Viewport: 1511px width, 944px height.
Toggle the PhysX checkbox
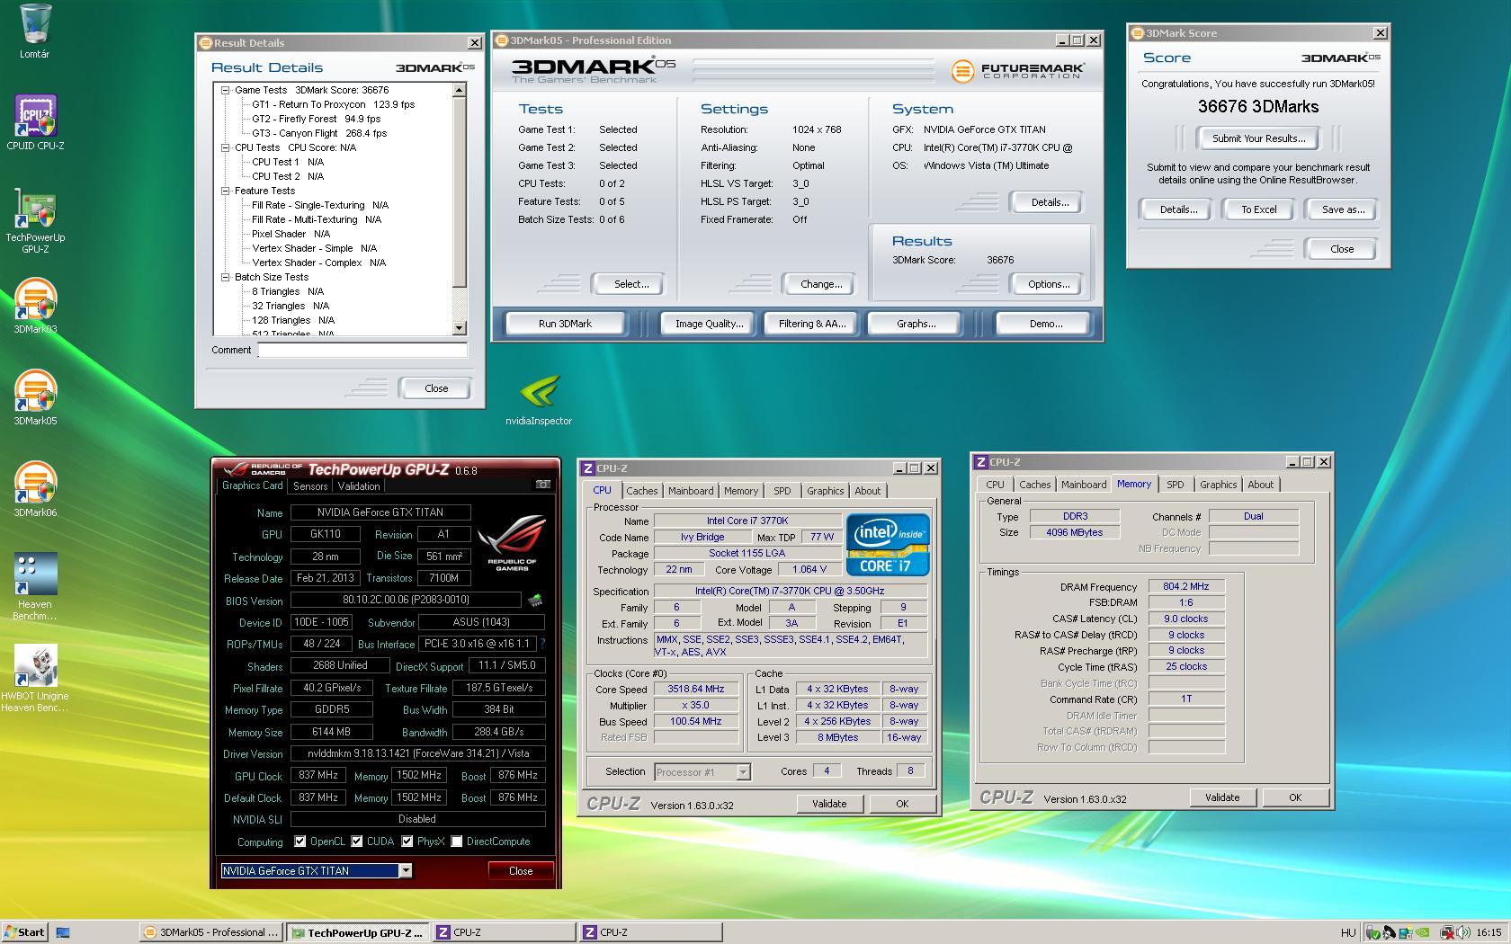(x=407, y=842)
